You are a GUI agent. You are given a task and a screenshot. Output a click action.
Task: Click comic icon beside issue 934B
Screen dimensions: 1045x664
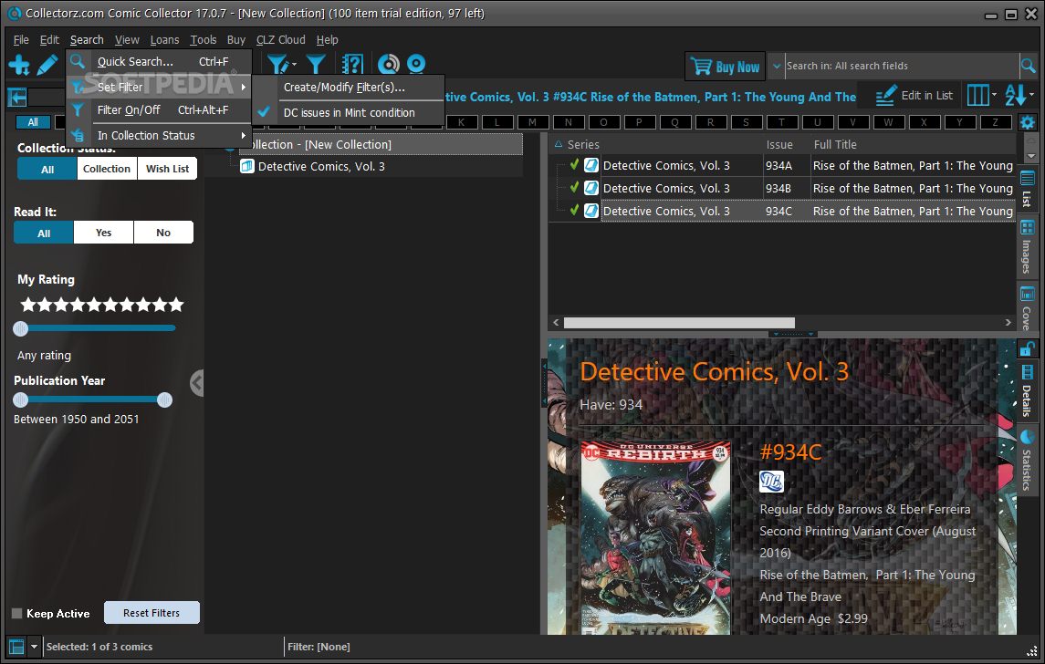[x=591, y=188]
